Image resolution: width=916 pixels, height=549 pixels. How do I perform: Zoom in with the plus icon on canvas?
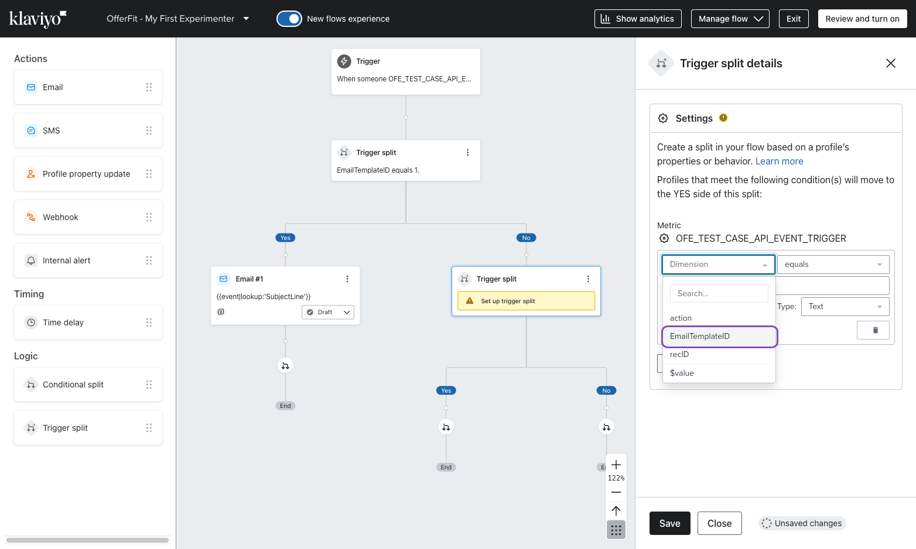pos(616,464)
